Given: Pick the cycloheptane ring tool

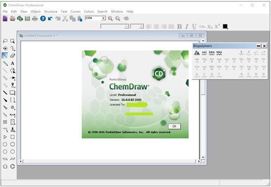Looking at the screenshot, I should pos(5,152).
